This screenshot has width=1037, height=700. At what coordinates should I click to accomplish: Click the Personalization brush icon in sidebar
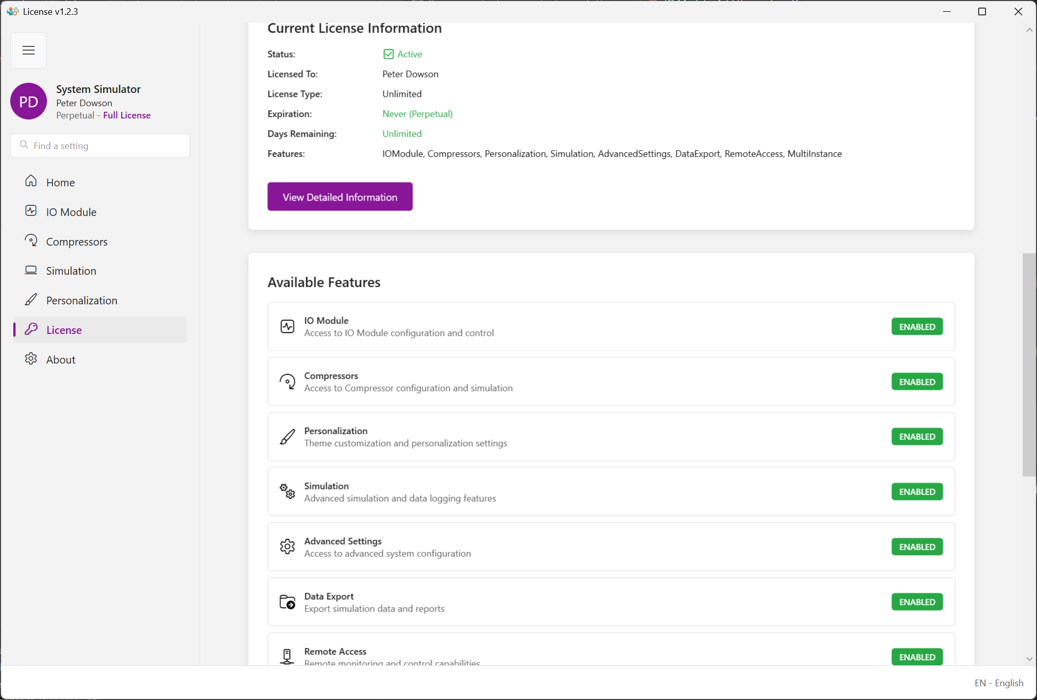(31, 300)
